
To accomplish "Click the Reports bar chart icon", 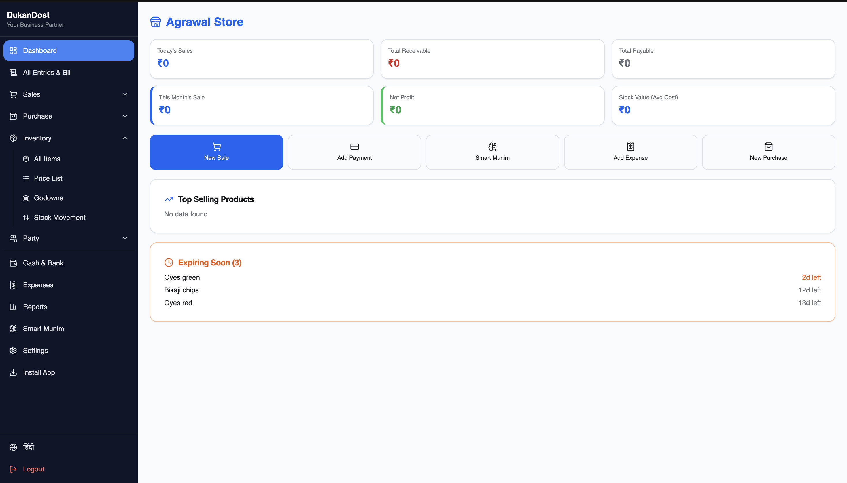I will pyautogui.click(x=13, y=307).
